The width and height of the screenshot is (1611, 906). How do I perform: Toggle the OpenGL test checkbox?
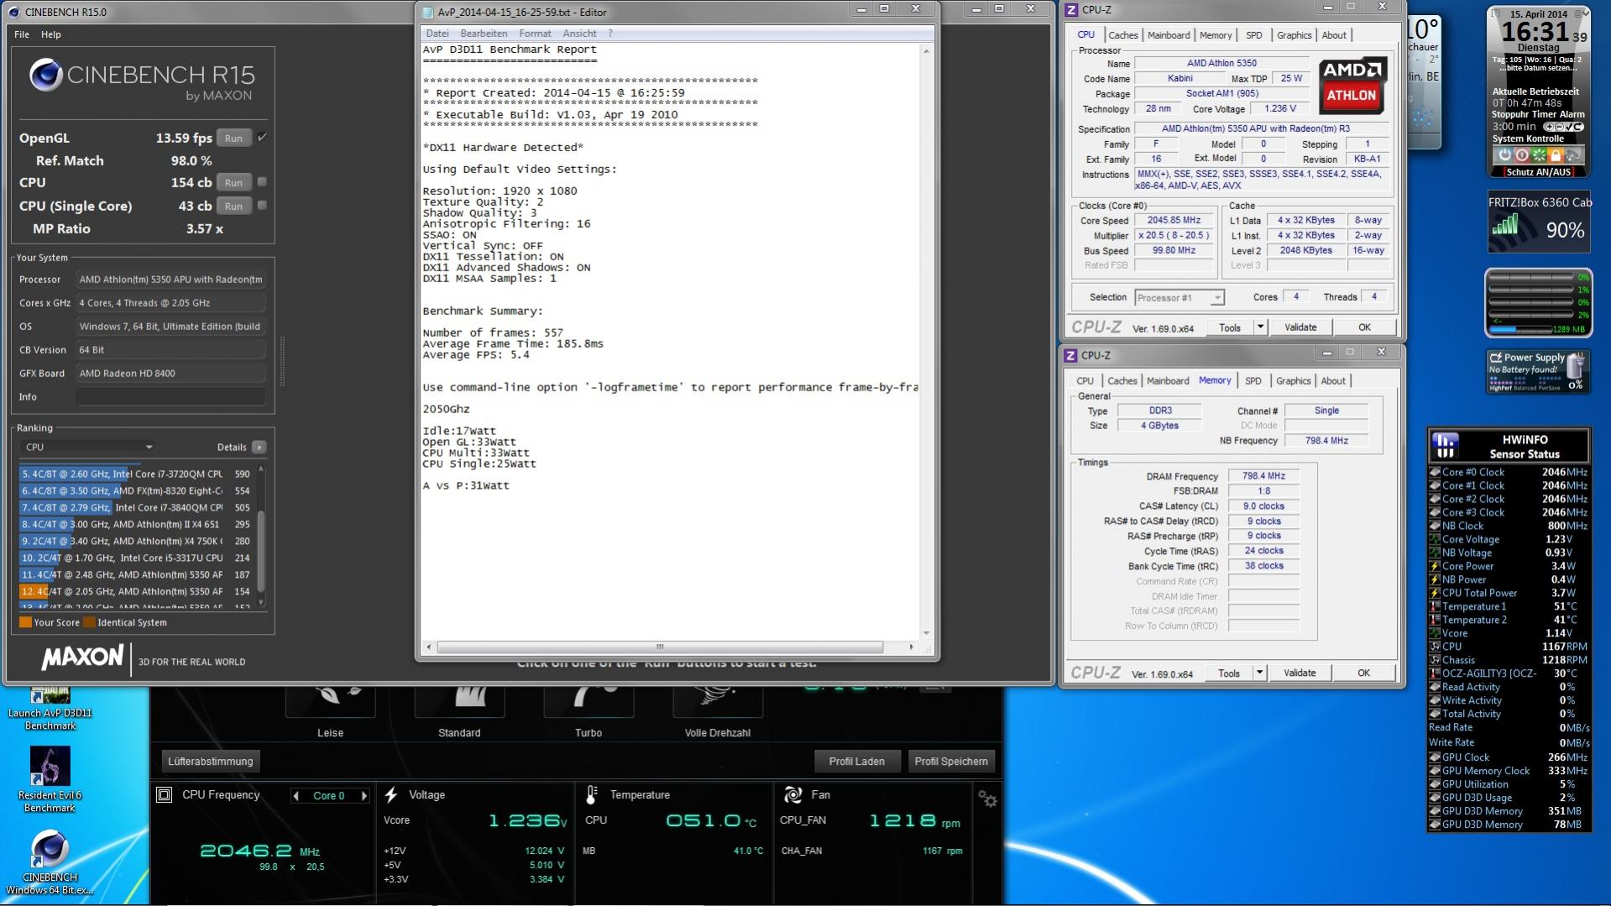pyautogui.click(x=262, y=138)
